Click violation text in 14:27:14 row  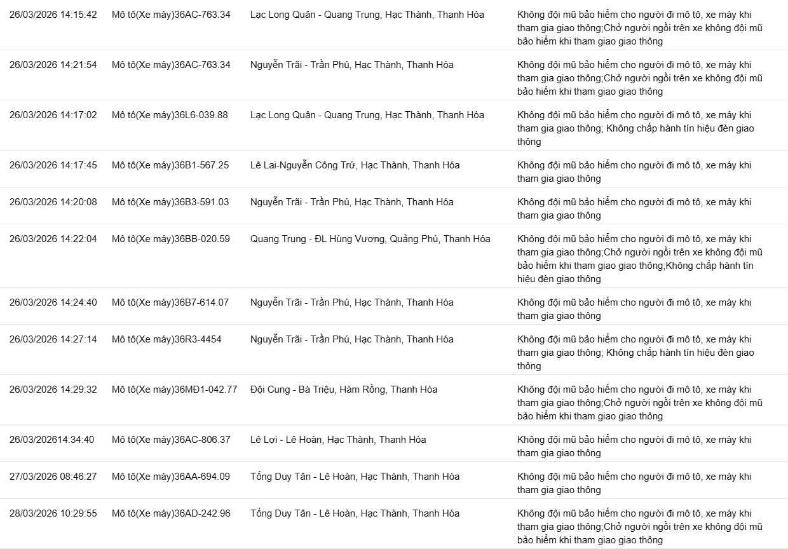[x=635, y=353]
